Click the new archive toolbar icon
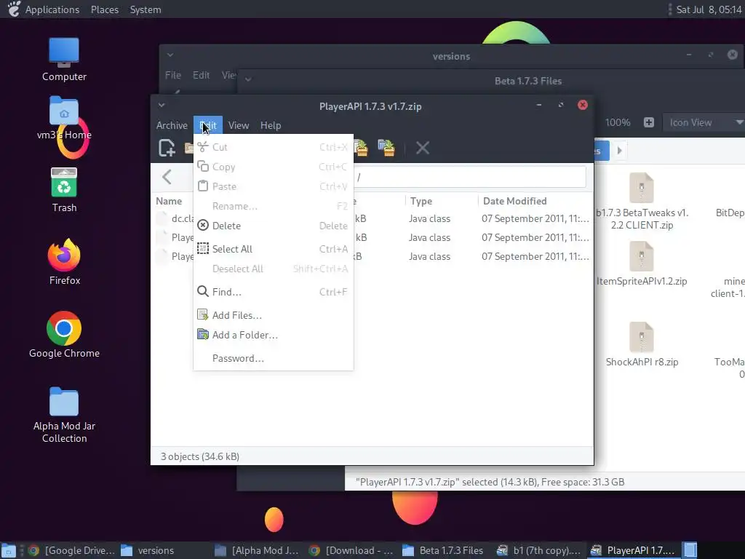This screenshot has width=745, height=559. [167, 148]
